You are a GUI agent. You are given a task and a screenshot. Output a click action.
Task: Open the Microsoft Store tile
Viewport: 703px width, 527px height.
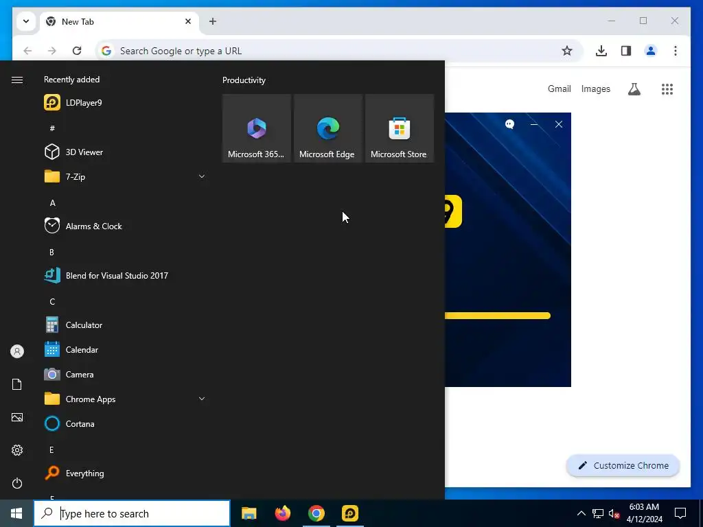point(399,128)
